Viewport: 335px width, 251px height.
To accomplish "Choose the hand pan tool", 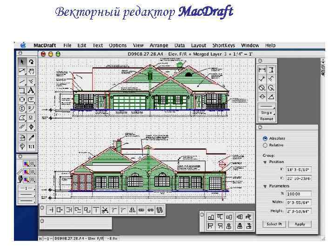I will (x=31, y=71).
